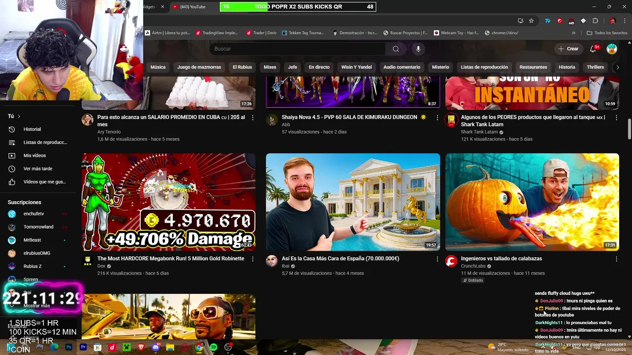Select the El Rubius chip
The width and height of the screenshot is (632, 355).
tap(242, 67)
